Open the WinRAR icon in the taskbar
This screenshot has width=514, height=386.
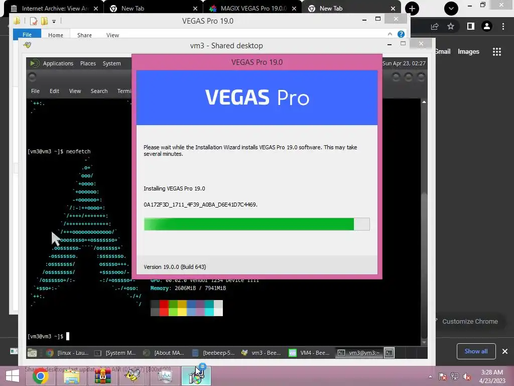click(102, 376)
